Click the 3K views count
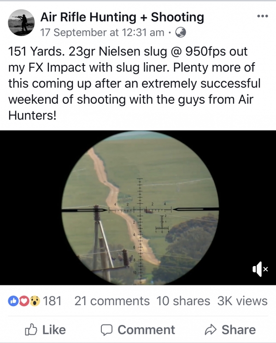 pos(242,301)
